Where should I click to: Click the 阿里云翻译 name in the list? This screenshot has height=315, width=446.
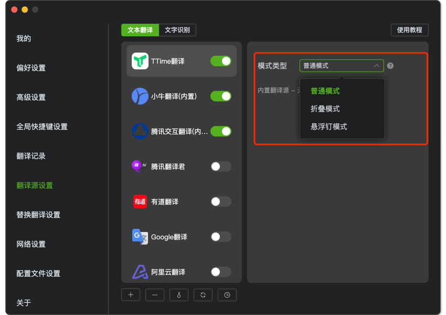pyautogui.click(x=168, y=272)
